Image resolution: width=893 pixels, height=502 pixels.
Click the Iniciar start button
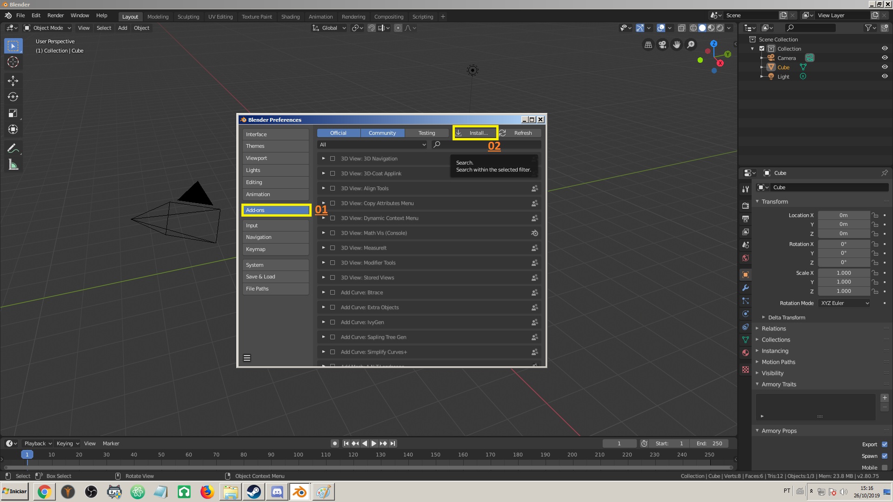pos(15,491)
